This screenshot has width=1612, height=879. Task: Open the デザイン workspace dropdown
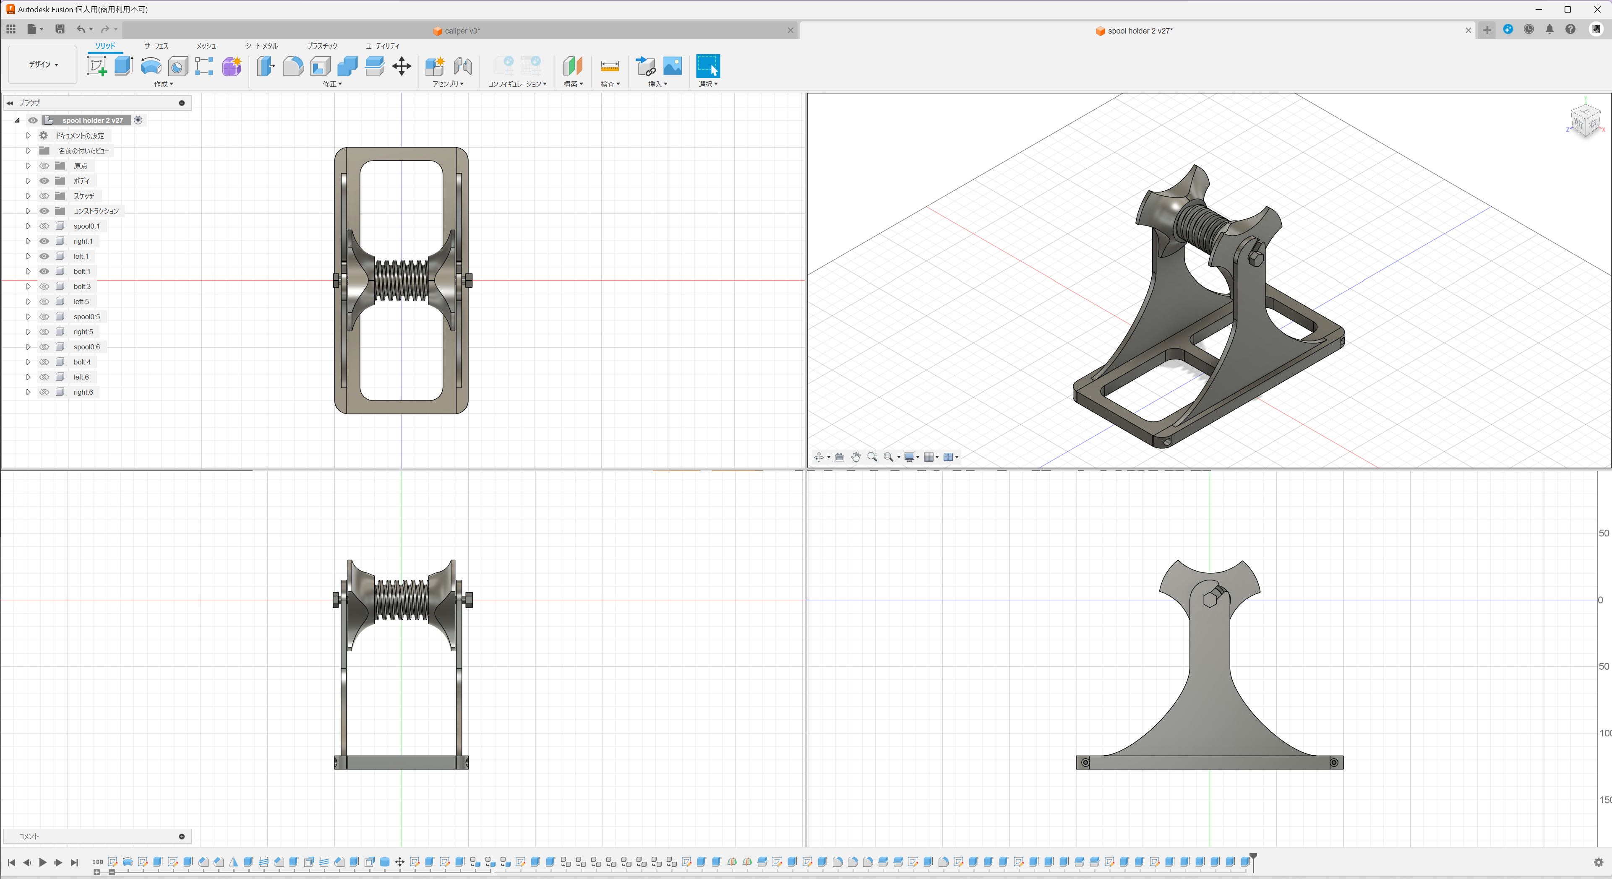(x=42, y=65)
